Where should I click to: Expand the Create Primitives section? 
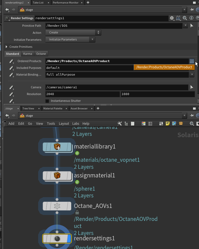(6, 47)
